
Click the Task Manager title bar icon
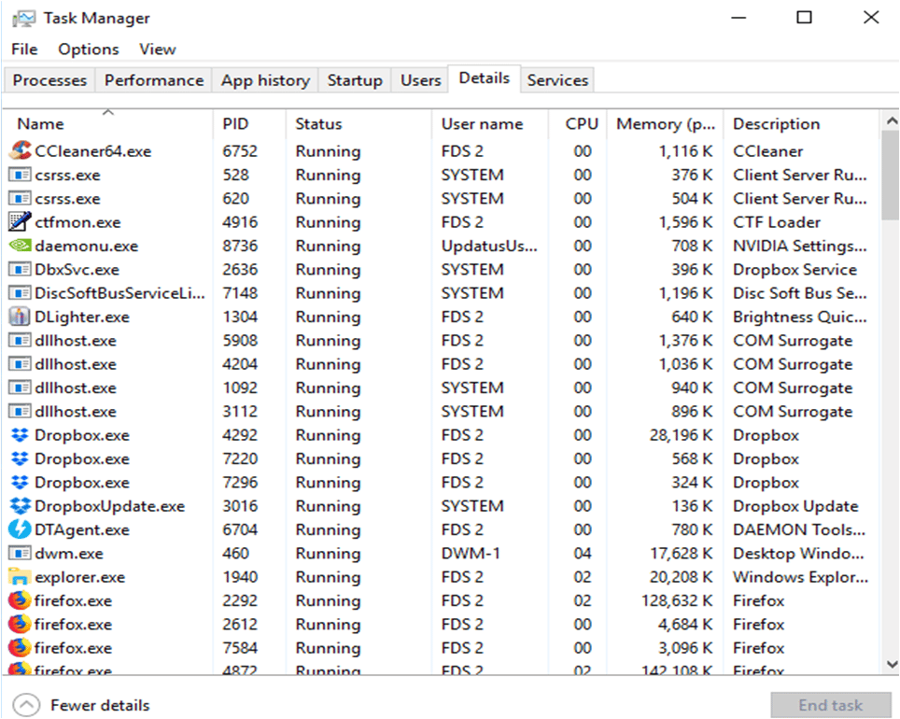click(x=23, y=19)
